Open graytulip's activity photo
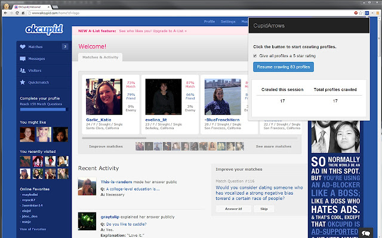 (87, 221)
